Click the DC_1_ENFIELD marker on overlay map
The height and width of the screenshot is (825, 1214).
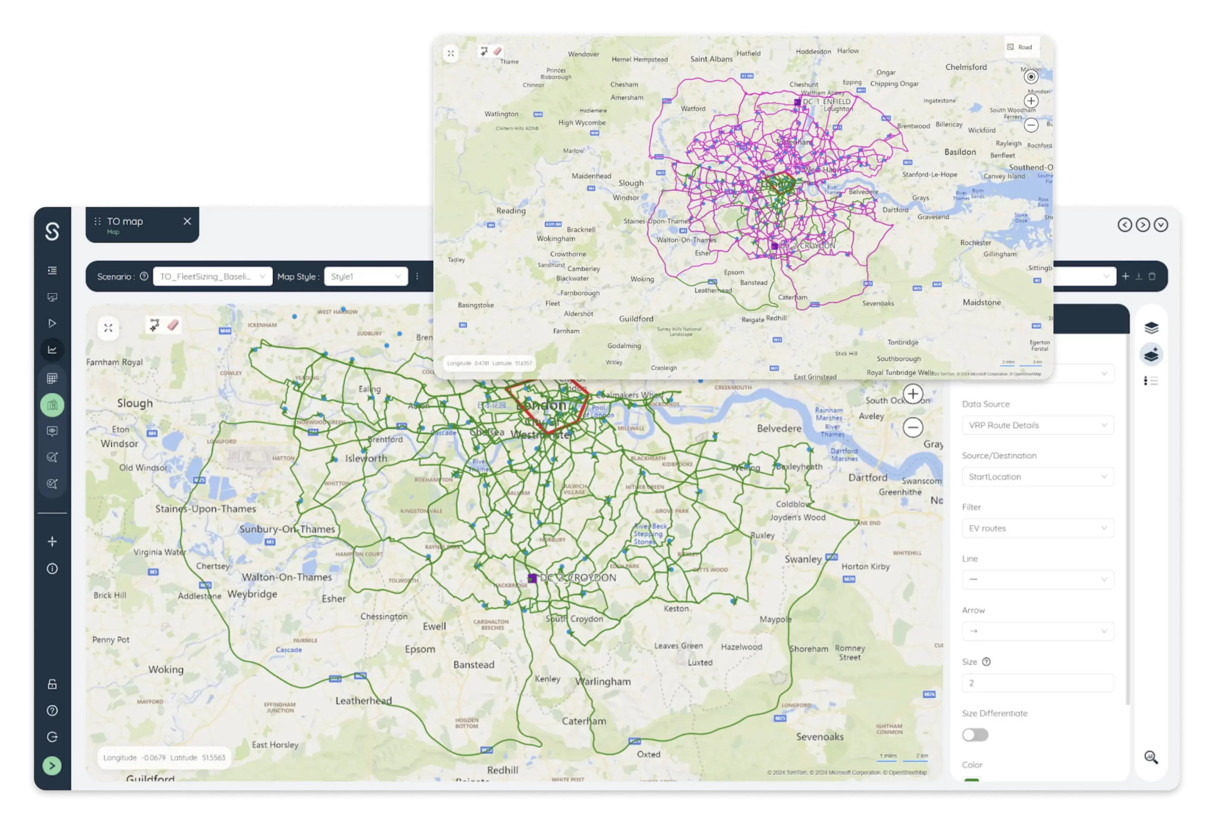click(797, 102)
